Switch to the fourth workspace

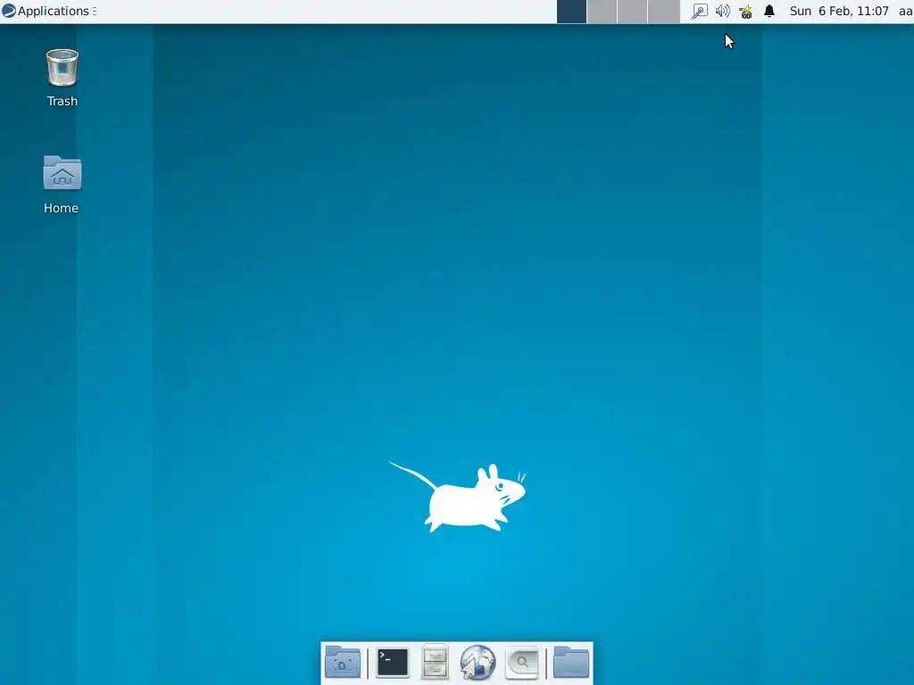[664, 11]
